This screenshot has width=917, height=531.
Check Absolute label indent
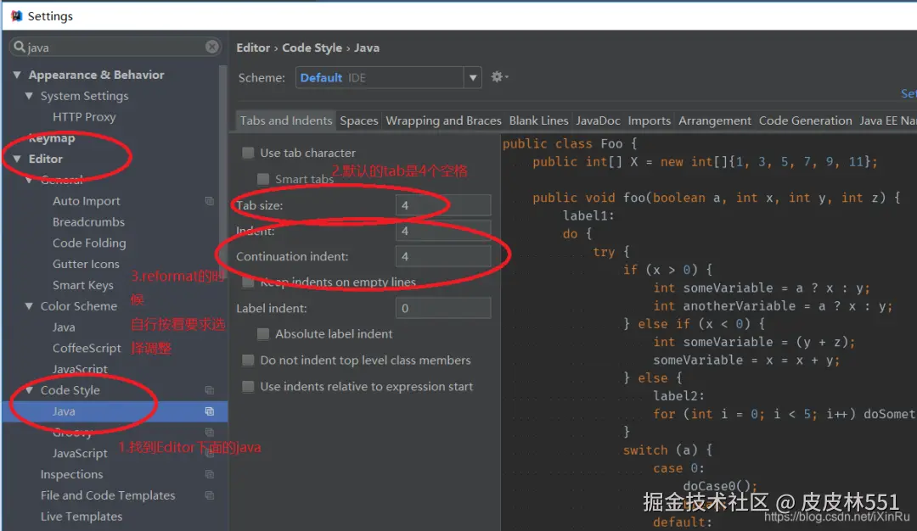tap(263, 333)
